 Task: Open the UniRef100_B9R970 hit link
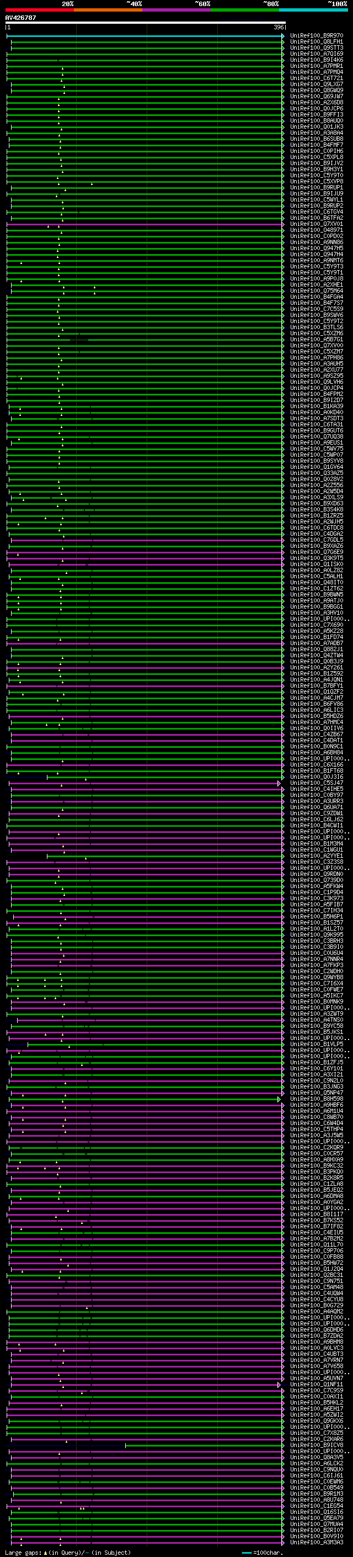(x=316, y=36)
